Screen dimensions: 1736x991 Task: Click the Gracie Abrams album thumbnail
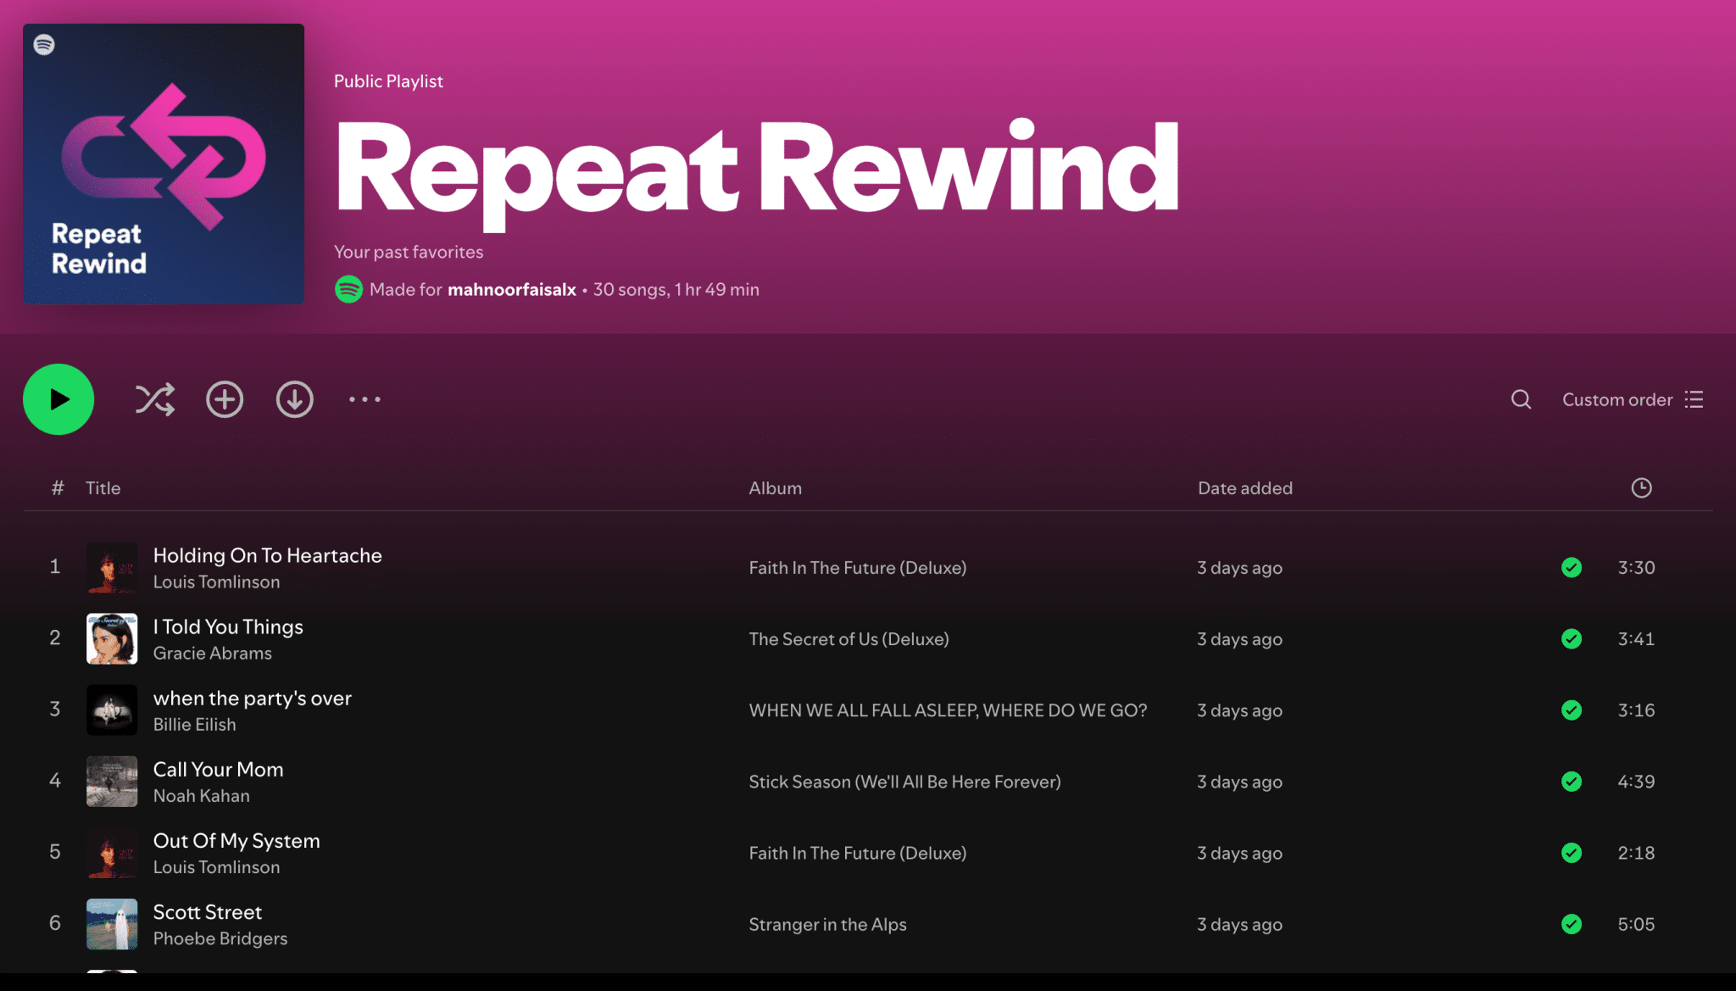[x=112, y=638]
